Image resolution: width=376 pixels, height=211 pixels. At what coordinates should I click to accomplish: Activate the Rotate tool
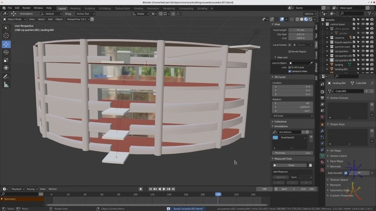[6, 52]
